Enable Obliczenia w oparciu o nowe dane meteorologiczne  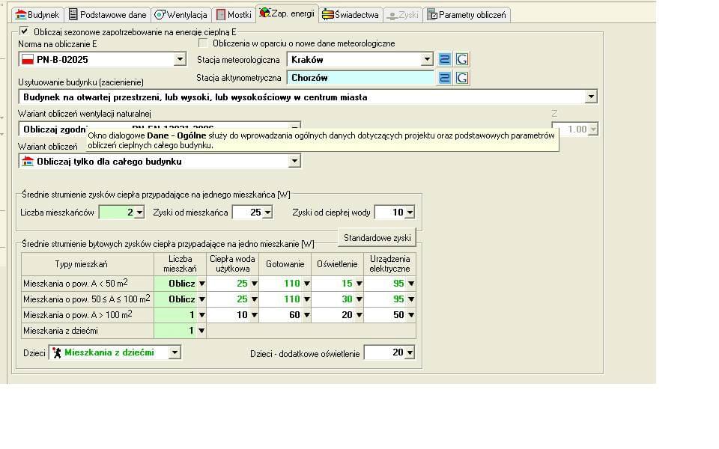point(203,43)
